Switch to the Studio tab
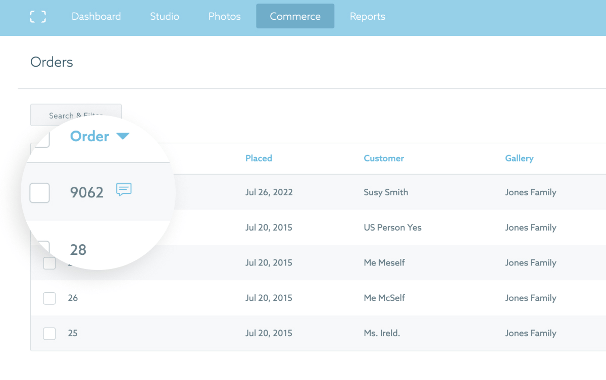 [164, 16]
